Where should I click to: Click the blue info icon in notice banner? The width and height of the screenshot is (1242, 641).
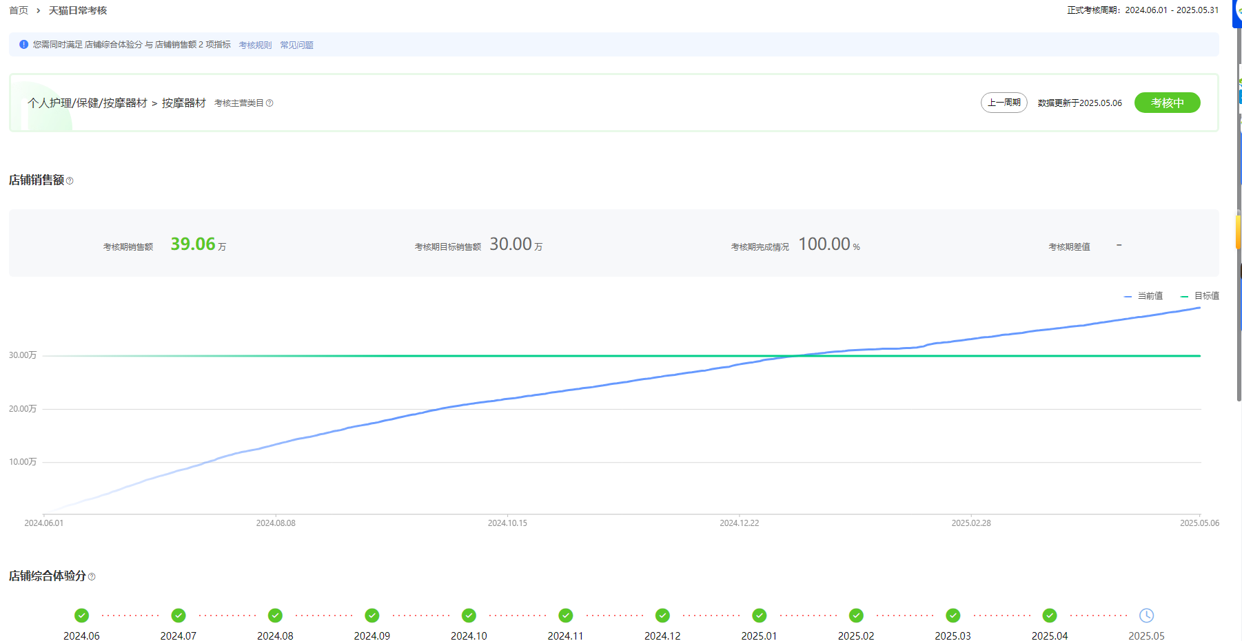point(24,45)
